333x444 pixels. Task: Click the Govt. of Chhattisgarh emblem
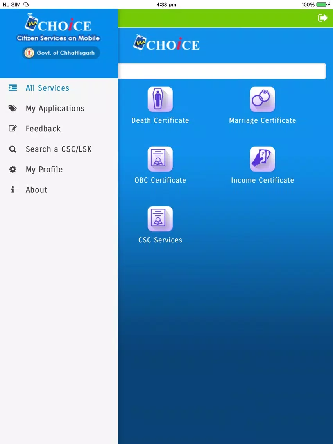click(x=29, y=53)
